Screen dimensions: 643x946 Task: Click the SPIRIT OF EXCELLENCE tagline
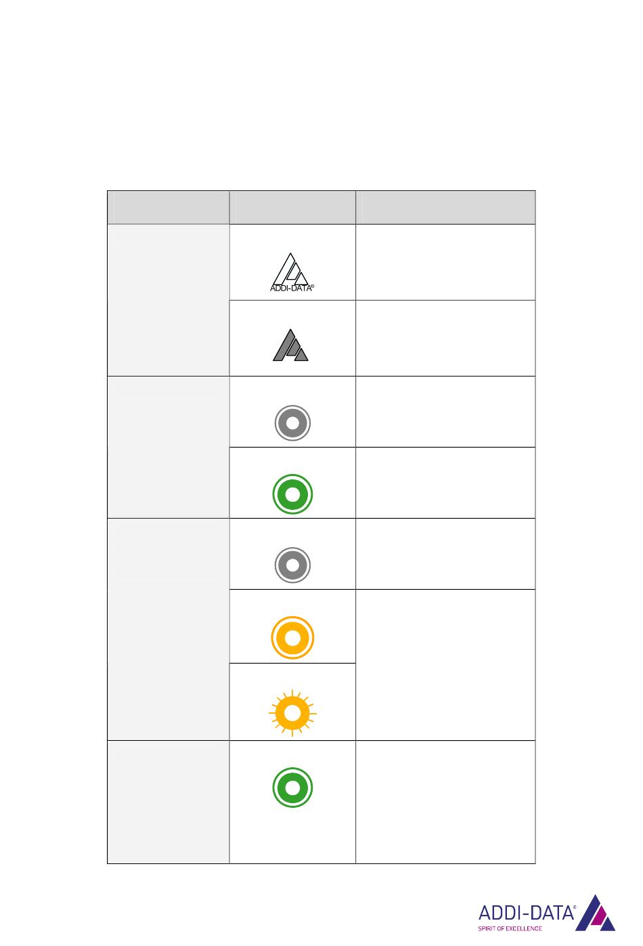tap(510, 928)
